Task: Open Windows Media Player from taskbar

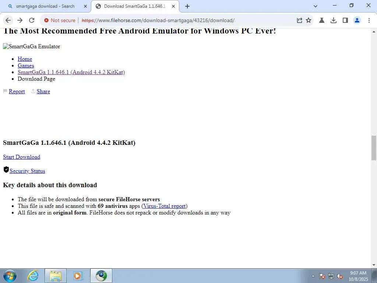Action: tap(78, 276)
